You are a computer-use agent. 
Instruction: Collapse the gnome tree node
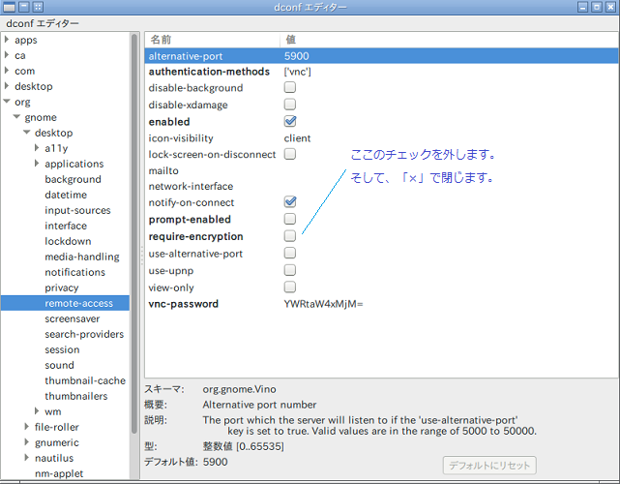pyautogui.click(x=16, y=117)
